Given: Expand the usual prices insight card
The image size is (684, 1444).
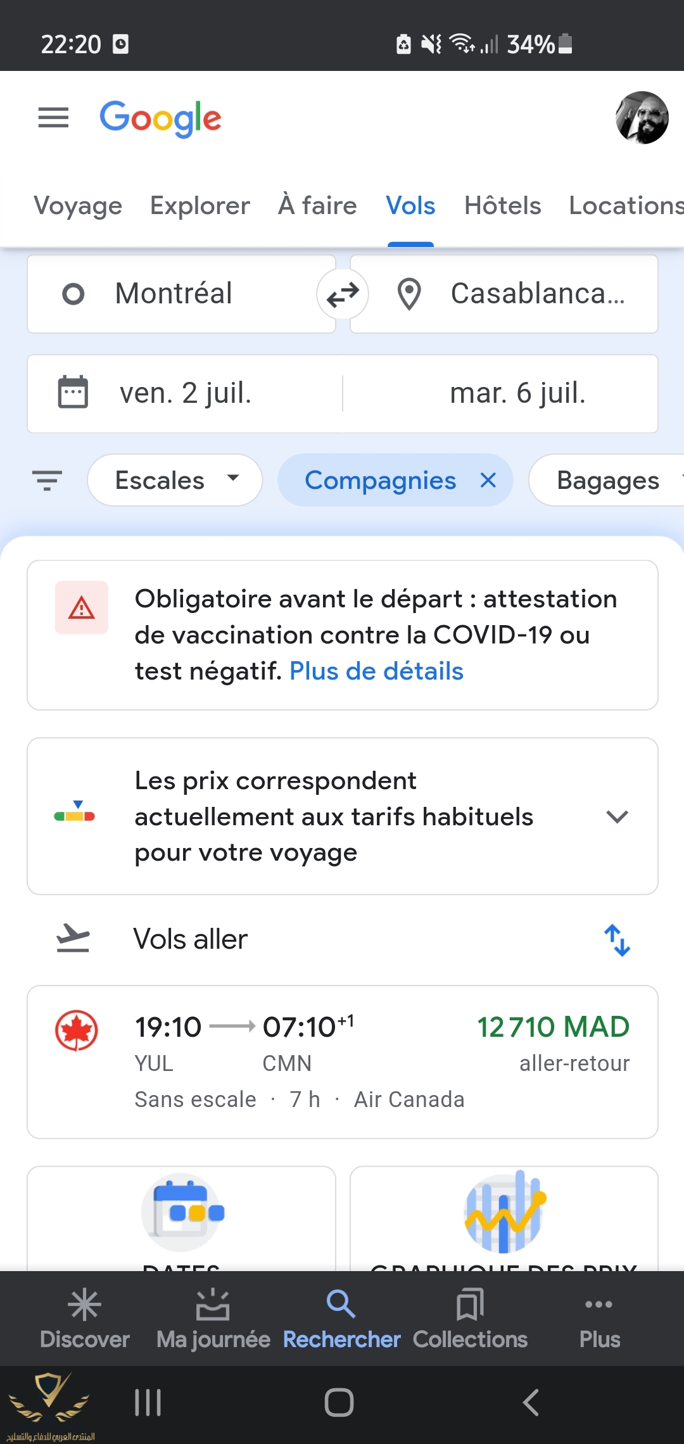Looking at the screenshot, I should [617, 816].
